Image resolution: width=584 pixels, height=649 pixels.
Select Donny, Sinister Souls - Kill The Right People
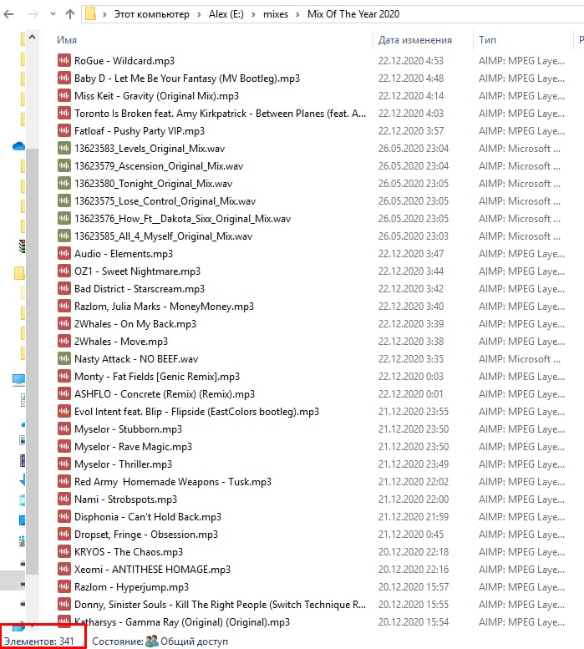point(220,604)
